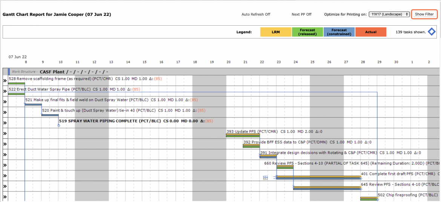Click the bar for 520 Paint & touch up
Viewport: 441px width, 202px height.
point(50,115)
